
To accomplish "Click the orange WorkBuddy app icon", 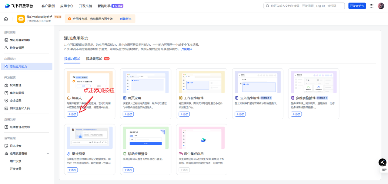I will [21, 19].
